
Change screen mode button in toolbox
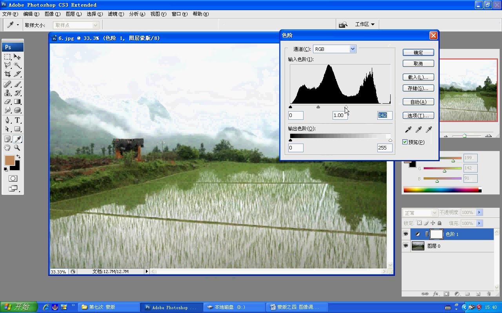click(x=13, y=188)
